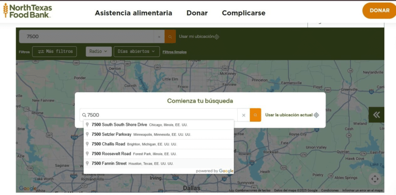Image resolution: width=396 pixels, height=195 pixels.
Task: Click the crosshair icon beside Usar la ubicación actual
Action: point(316,115)
